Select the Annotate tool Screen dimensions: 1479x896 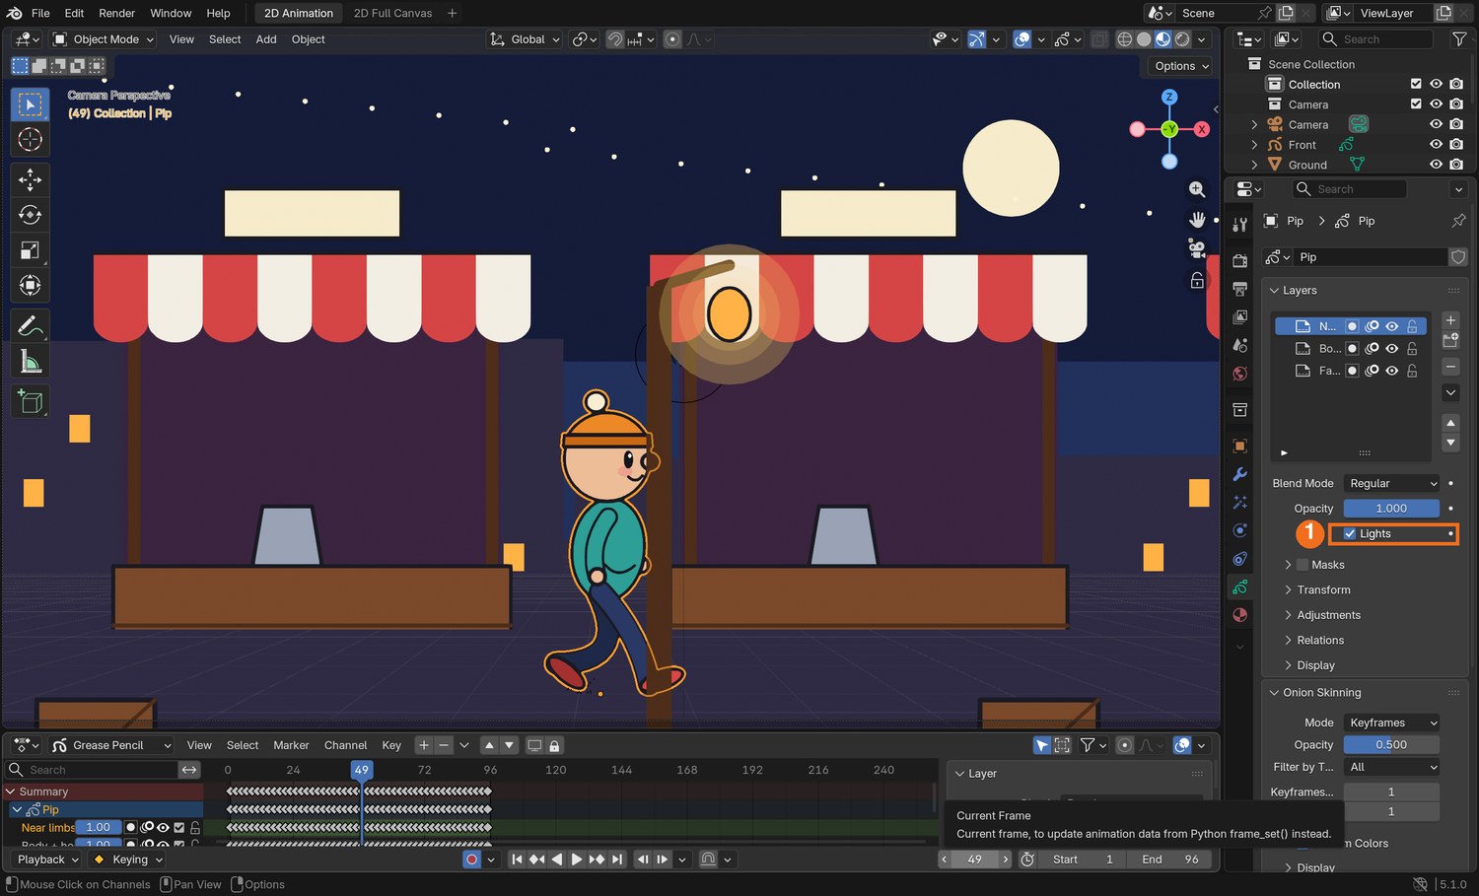[30, 325]
